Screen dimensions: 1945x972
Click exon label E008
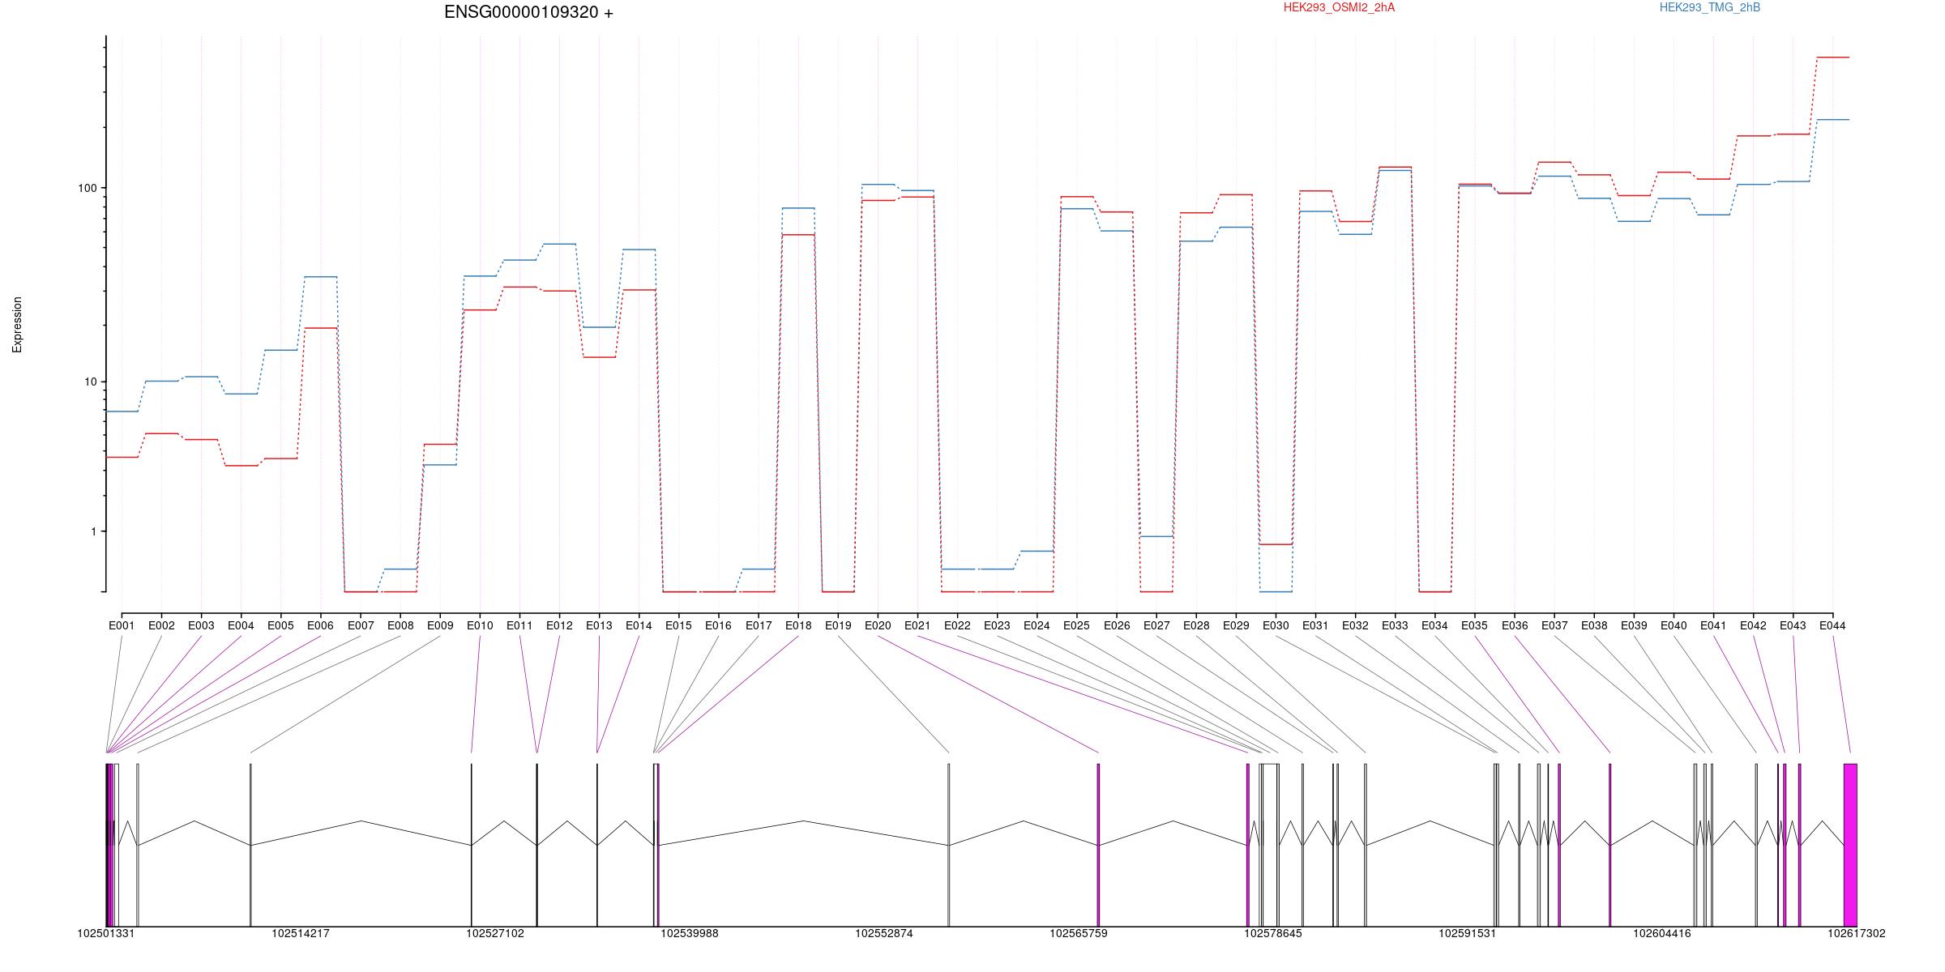tap(400, 625)
